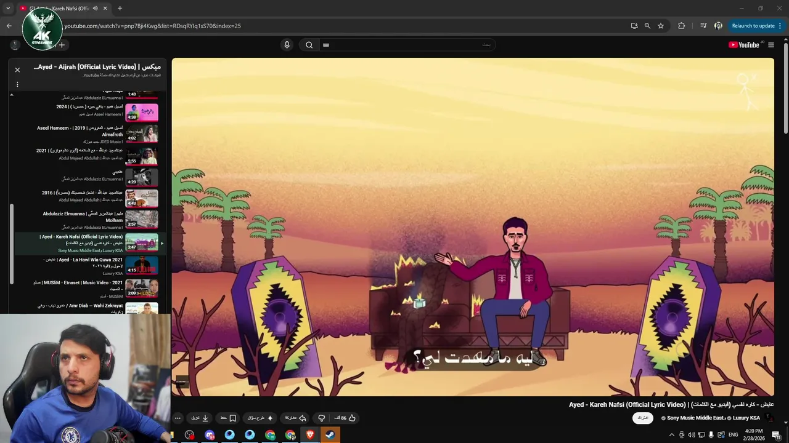Screen dimensions: 789x443
Task: Open the system volume tray icon
Action: click(691, 435)
